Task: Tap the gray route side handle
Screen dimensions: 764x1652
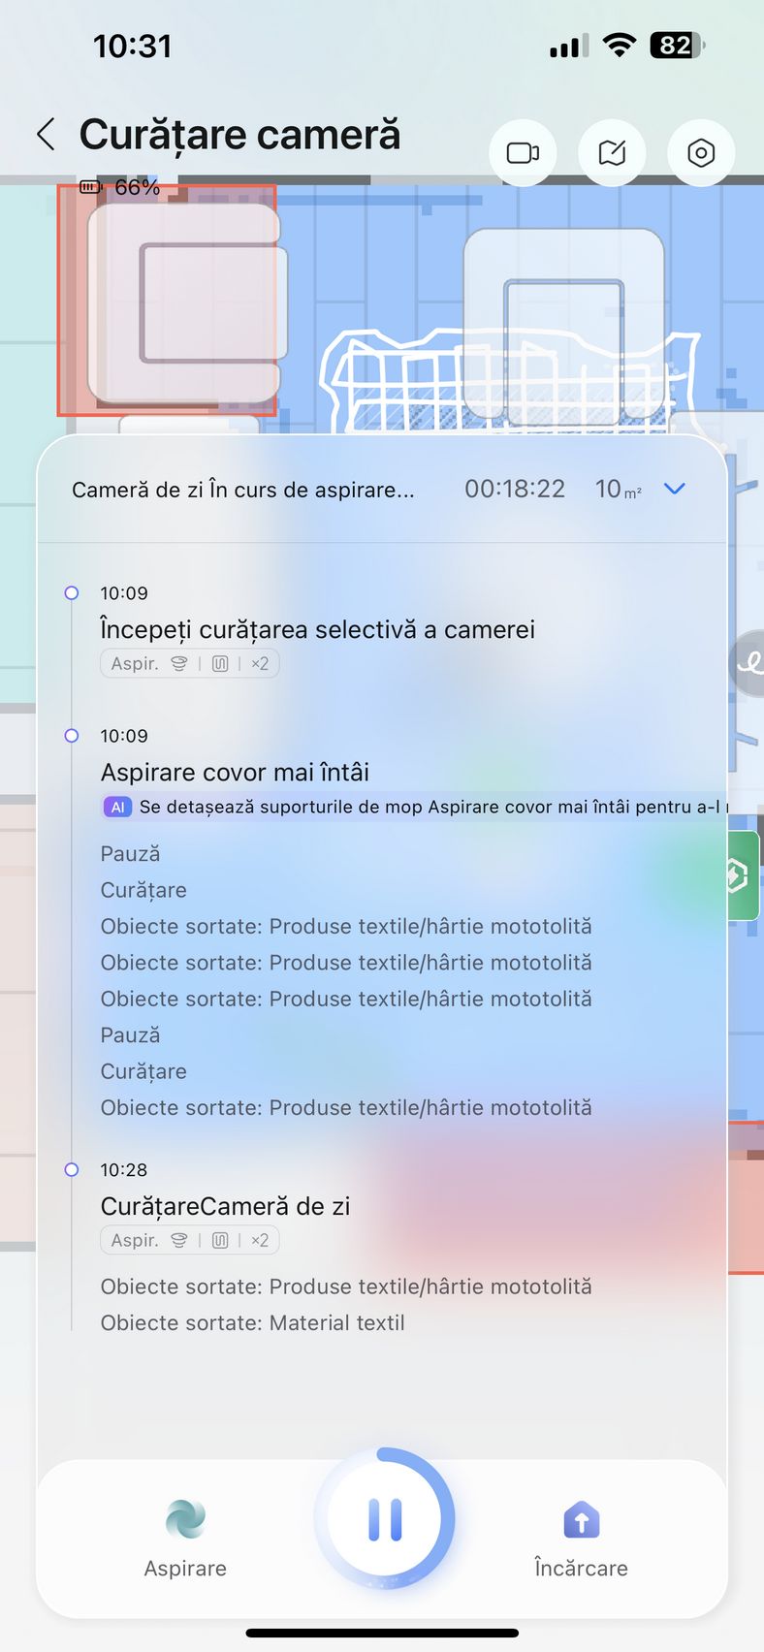Action: coord(748,663)
